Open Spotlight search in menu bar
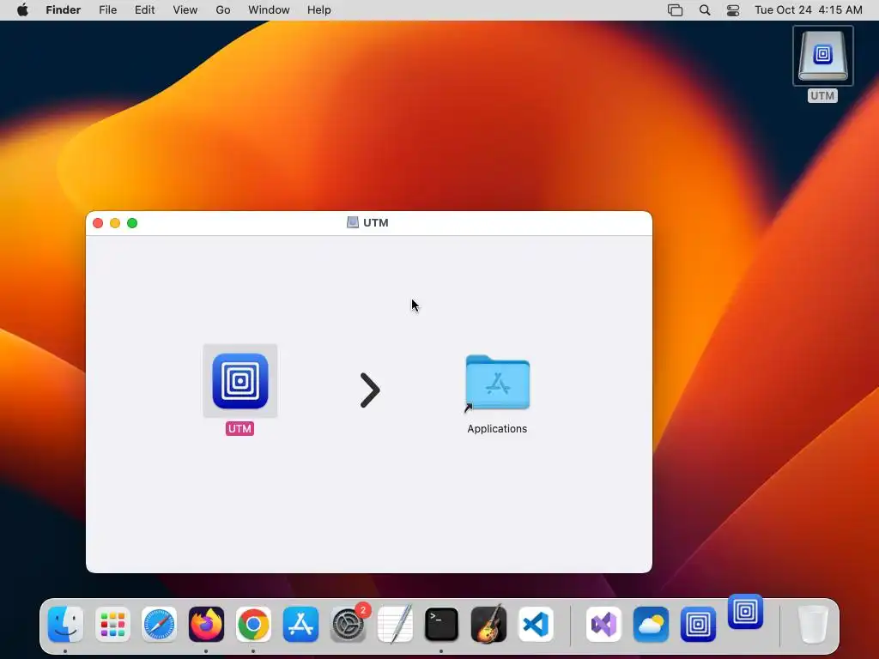 (x=705, y=10)
